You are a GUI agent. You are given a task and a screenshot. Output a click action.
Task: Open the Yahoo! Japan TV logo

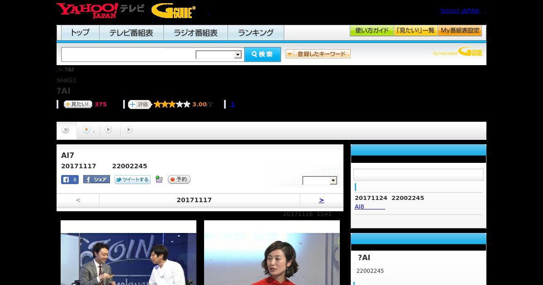pos(100,10)
